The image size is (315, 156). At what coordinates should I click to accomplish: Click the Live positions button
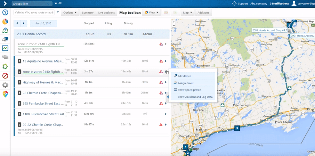coord(107,12)
